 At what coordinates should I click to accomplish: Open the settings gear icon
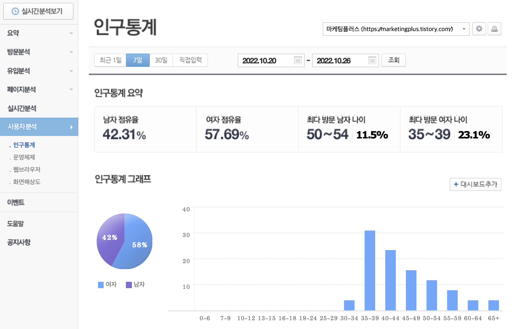pyautogui.click(x=479, y=29)
